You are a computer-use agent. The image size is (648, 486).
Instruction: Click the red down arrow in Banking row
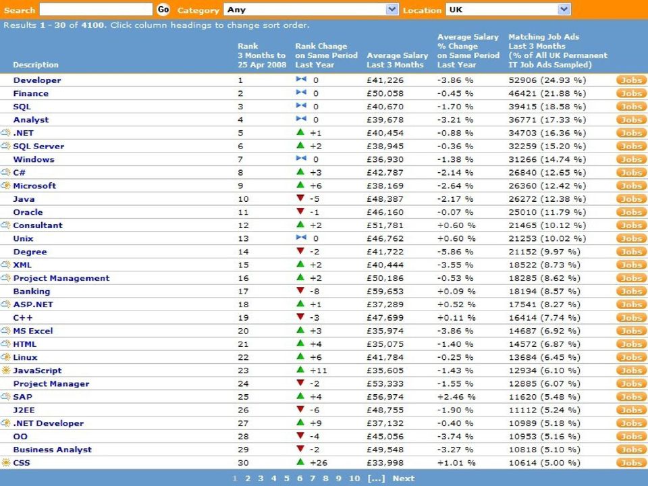[x=300, y=290]
